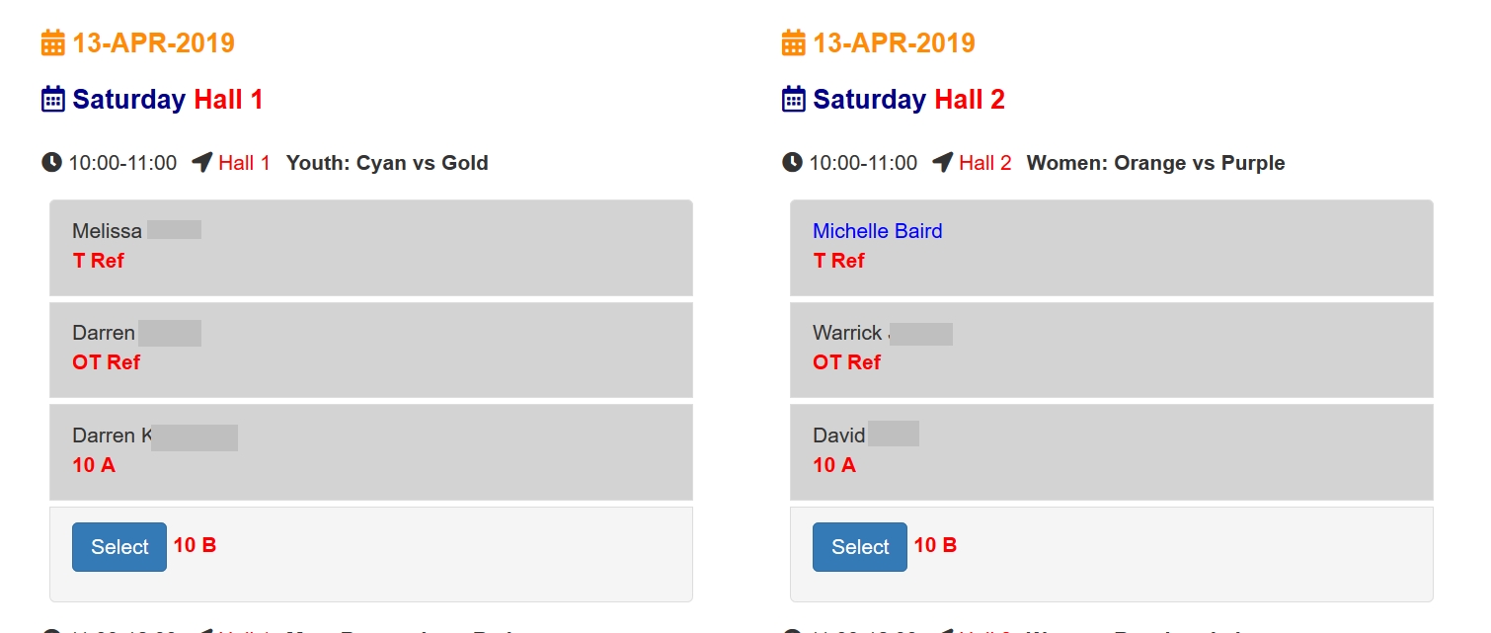Click clock icon for Hall 1 10:00-11:00
Image resolution: width=1491 pixels, height=633 pixels.
click(x=52, y=163)
